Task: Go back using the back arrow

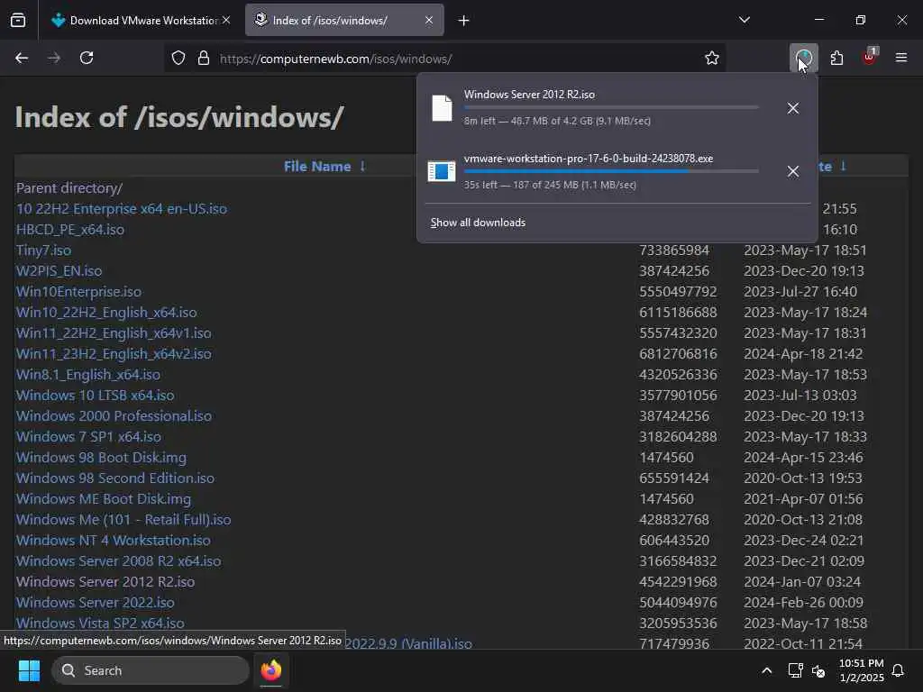Action: click(22, 59)
